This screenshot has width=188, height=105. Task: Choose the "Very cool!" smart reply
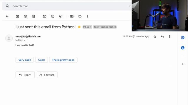(x=25, y=60)
